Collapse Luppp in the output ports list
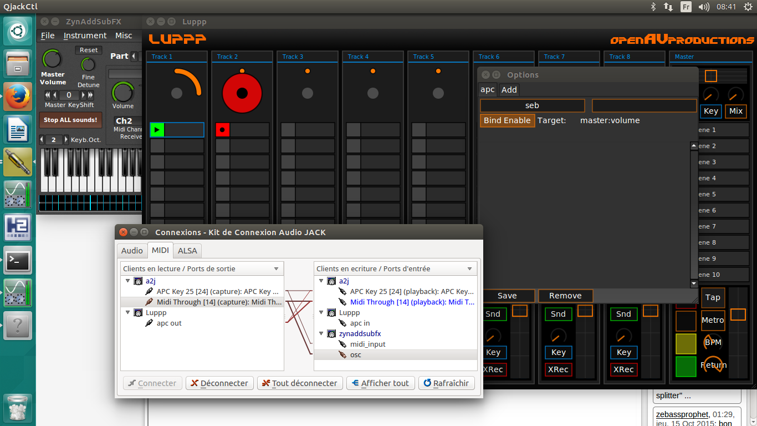757x426 pixels. click(129, 312)
